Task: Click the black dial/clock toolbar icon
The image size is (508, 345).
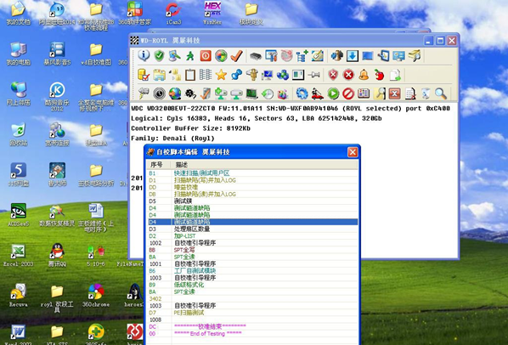Action: click(x=159, y=94)
